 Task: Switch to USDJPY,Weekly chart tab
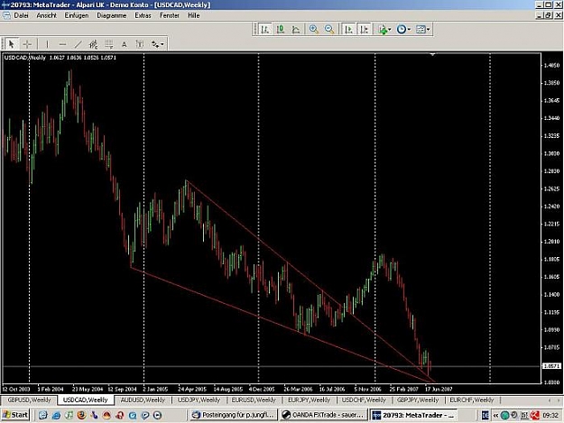[199, 400]
